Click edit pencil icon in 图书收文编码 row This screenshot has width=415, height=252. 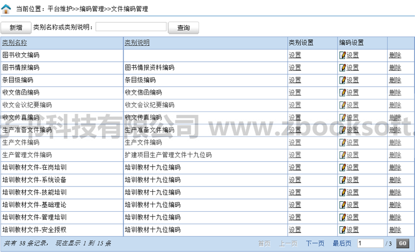pos(343,55)
